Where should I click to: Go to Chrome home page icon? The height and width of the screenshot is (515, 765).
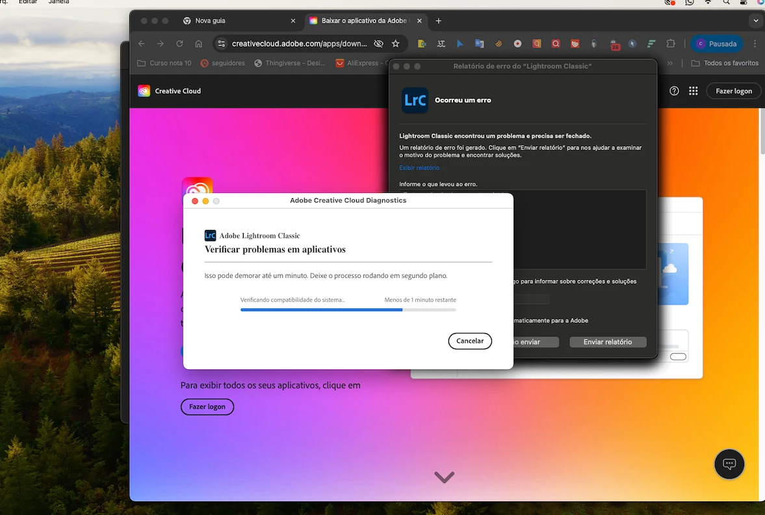(x=199, y=44)
